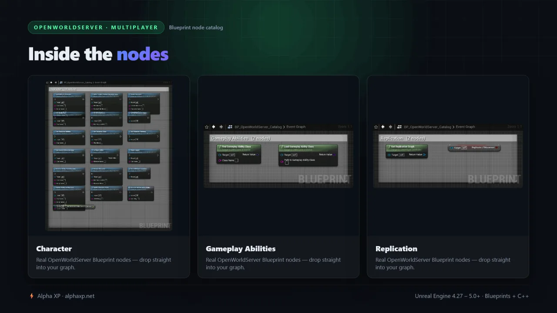Image resolution: width=557 pixels, height=313 pixels.
Task: Click the Unreal Engine 4.27 – 5.0+ footer text
Action: [x=472, y=296]
